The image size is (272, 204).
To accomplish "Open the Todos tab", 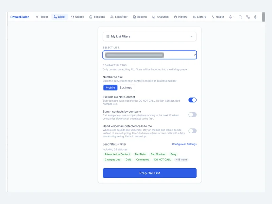I will (x=42, y=17).
